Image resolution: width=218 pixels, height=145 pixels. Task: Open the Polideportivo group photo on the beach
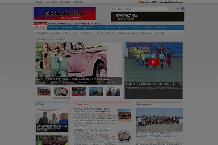click(x=159, y=120)
